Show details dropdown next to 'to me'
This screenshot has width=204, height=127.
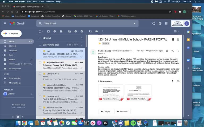click(x=104, y=54)
